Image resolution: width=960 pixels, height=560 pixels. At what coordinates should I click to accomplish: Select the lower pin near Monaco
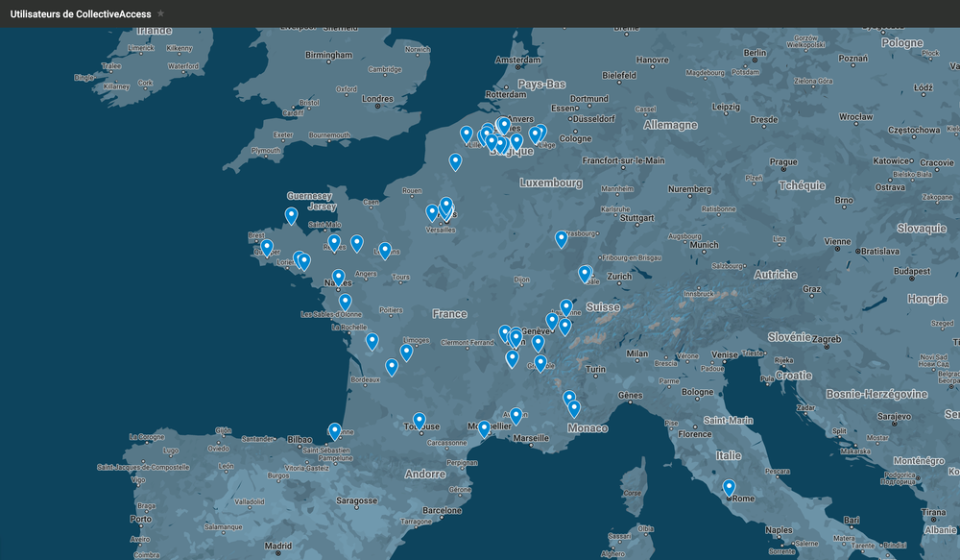[574, 408]
